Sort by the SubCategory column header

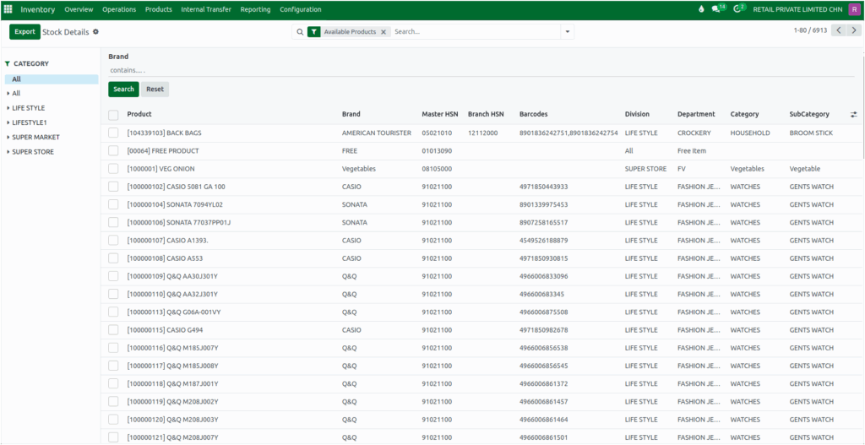point(809,114)
